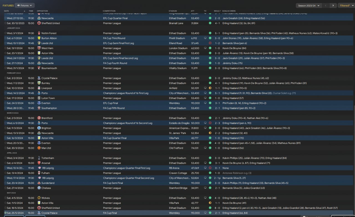355x217 pixels.
Task: Click the Fulham club badge
Action: coord(39,173)
